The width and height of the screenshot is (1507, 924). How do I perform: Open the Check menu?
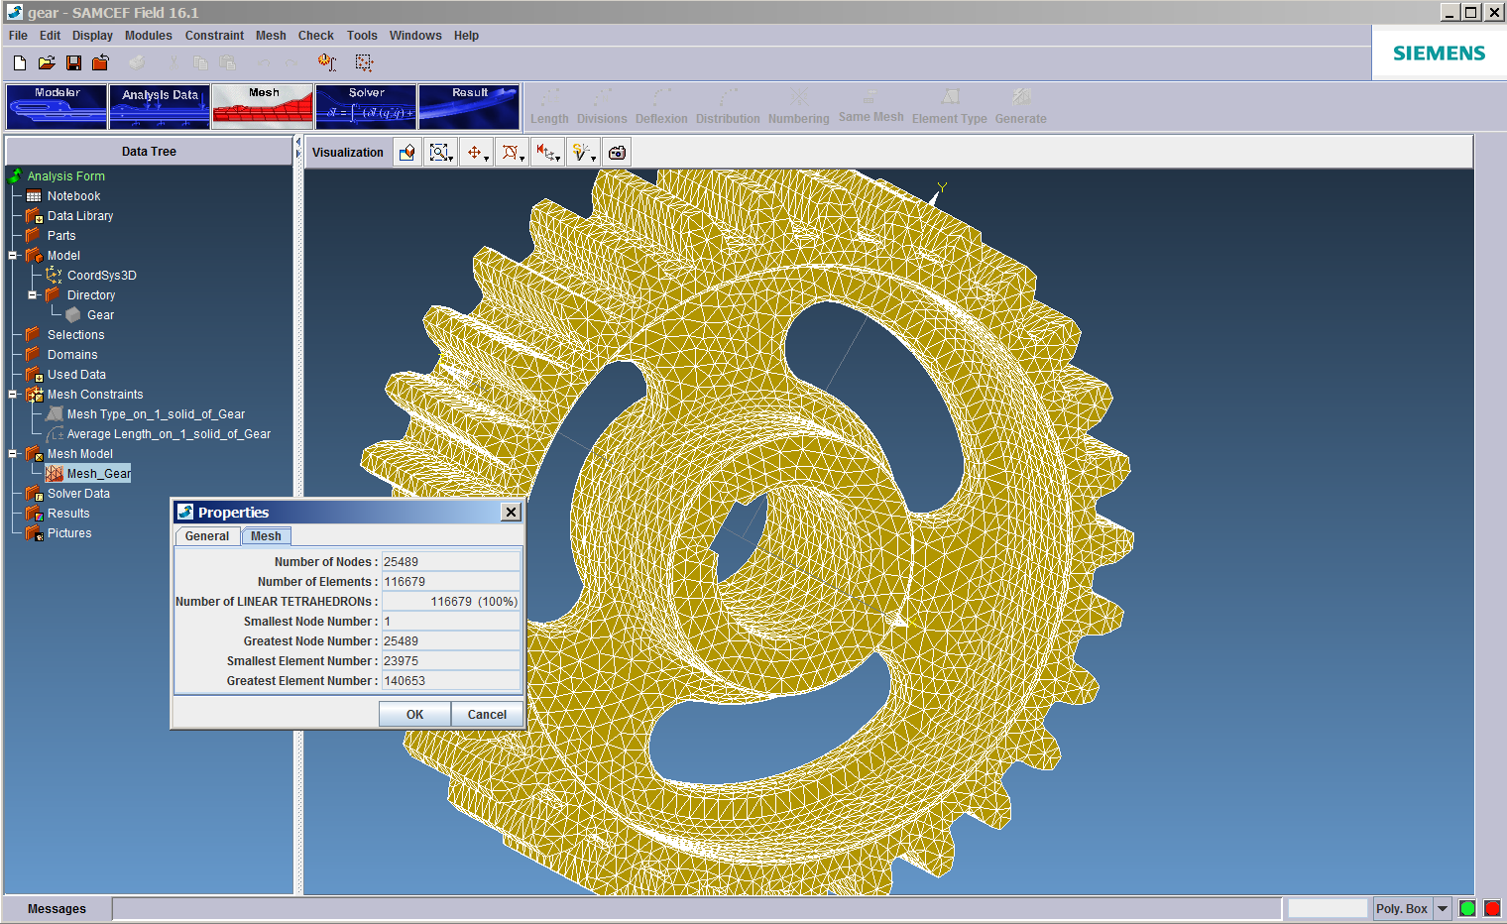[316, 36]
